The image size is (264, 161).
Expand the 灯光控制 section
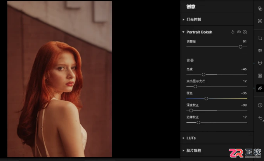click(183, 19)
